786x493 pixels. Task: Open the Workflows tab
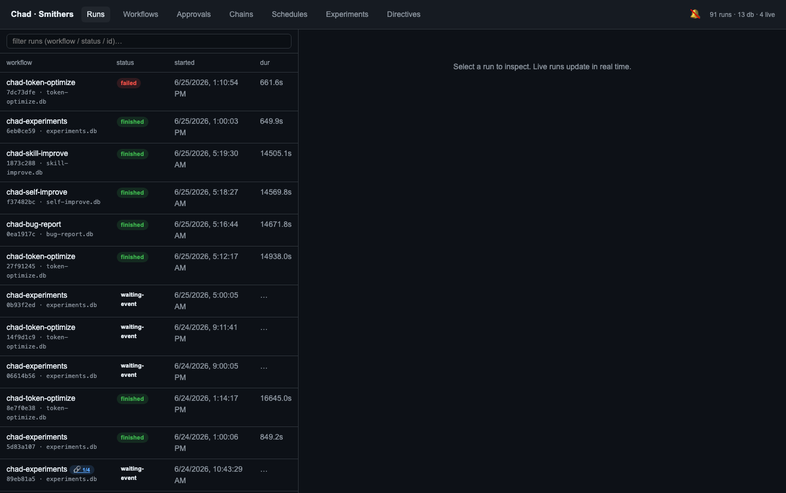140,14
